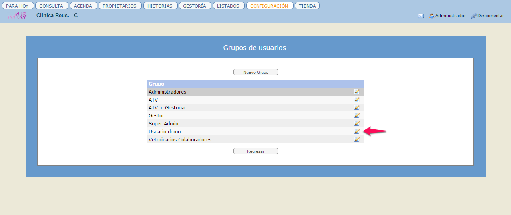The height and width of the screenshot is (215, 511).
Task: Go to the CONSULTA tab
Action: (51, 6)
